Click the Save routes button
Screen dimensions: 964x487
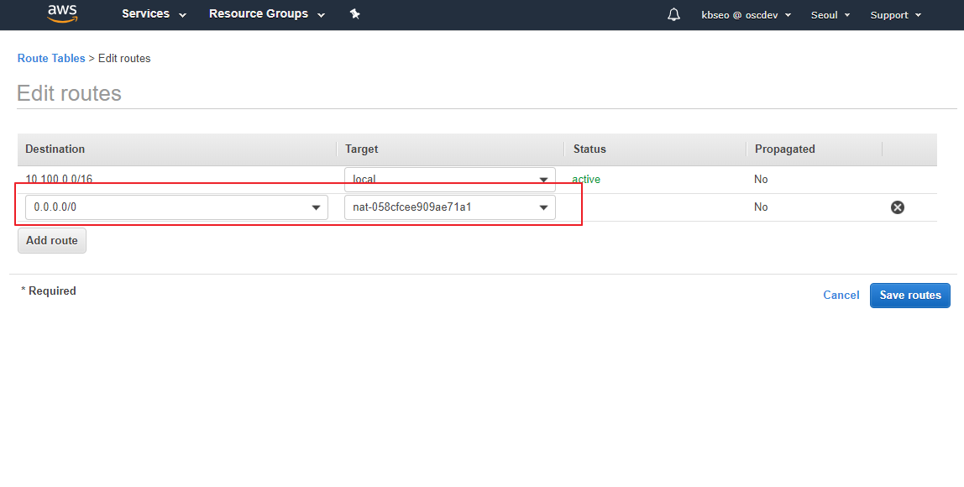tap(910, 296)
